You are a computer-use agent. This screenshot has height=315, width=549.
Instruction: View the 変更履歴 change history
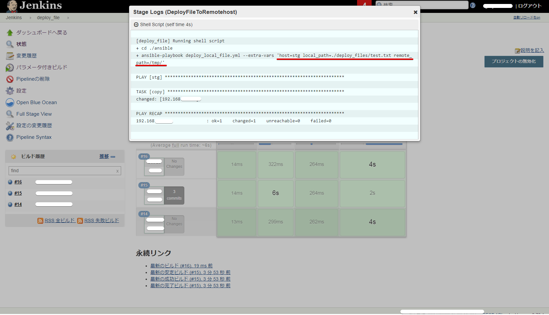(26, 56)
